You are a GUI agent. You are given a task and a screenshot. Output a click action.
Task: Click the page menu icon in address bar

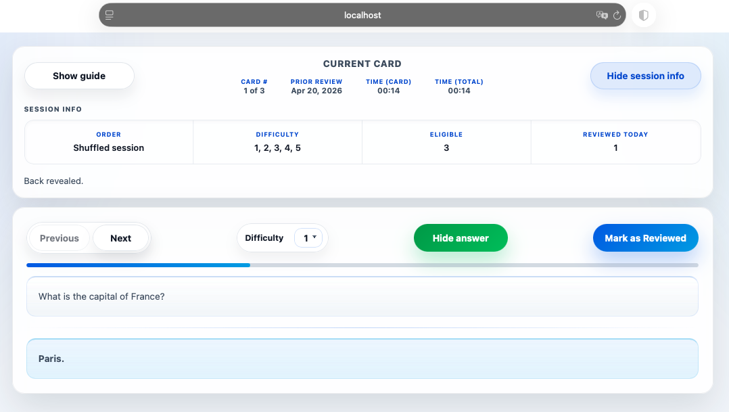pyautogui.click(x=110, y=15)
